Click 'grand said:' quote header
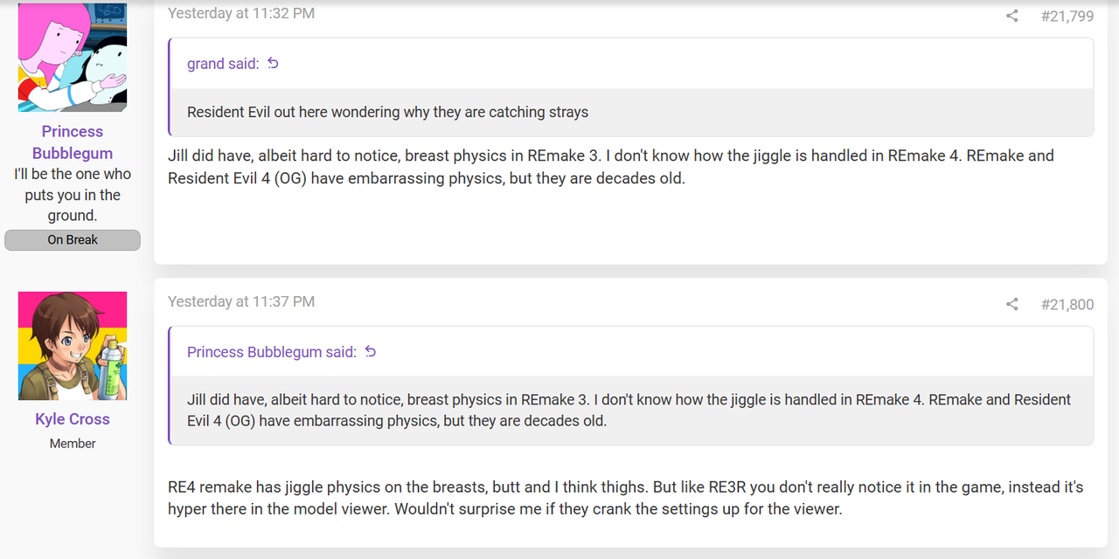The image size is (1119, 559). (223, 64)
